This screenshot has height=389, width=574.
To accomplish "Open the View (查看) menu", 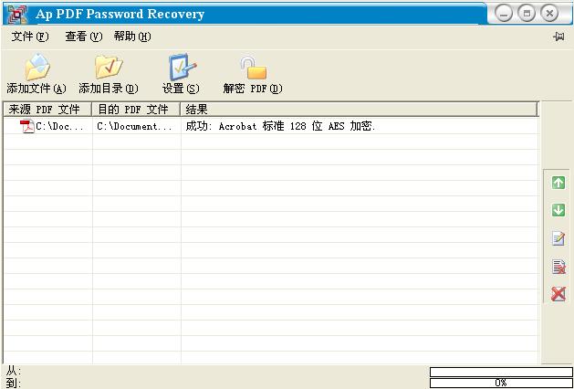I will pyautogui.click(x=83, y=37).
